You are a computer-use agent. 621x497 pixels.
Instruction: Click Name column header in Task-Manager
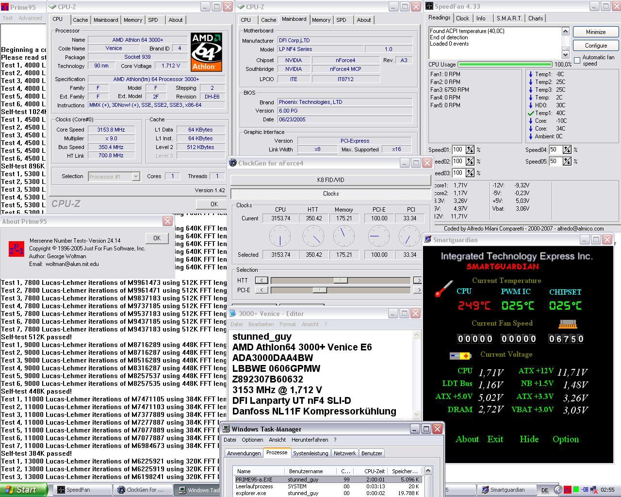coord(259,471)
